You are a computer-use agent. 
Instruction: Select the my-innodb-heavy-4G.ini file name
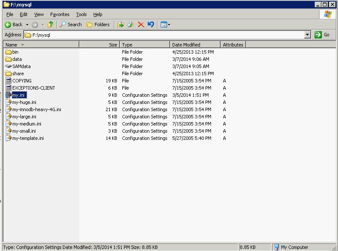coord(37,109)
